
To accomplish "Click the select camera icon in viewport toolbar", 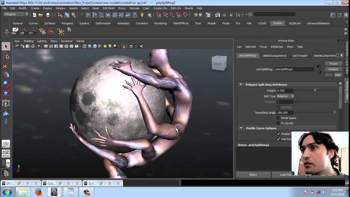I will (x=17, y=46).
